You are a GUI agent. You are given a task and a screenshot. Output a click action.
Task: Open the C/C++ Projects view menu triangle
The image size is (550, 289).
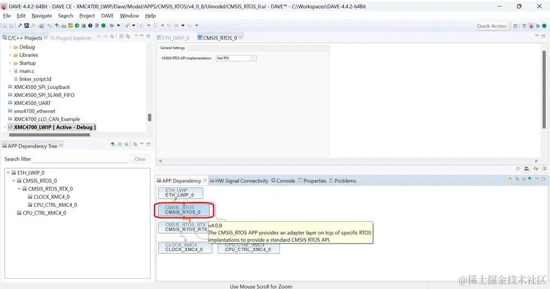(136, 36)
